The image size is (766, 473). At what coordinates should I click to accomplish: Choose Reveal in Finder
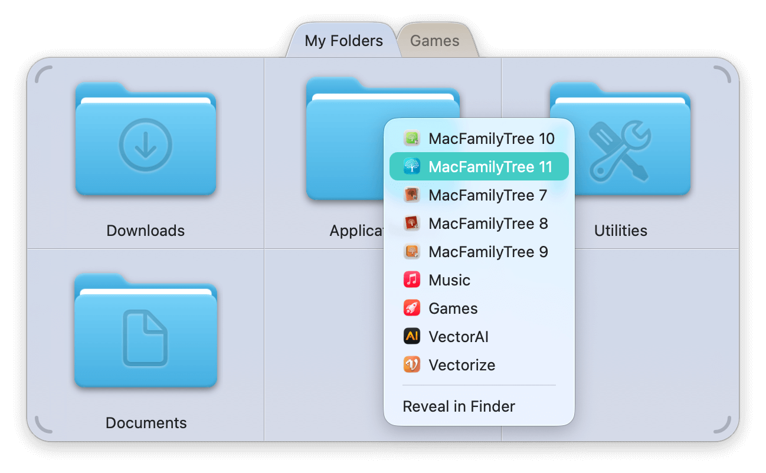click(459, 406)
